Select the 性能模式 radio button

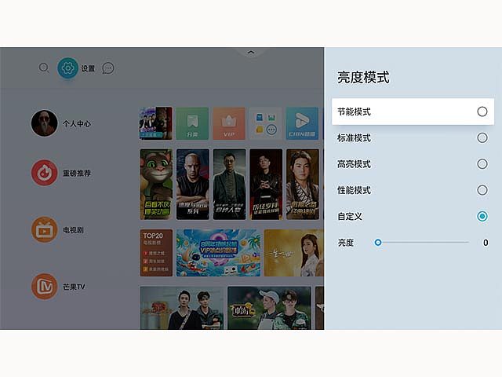pos(482,190)
